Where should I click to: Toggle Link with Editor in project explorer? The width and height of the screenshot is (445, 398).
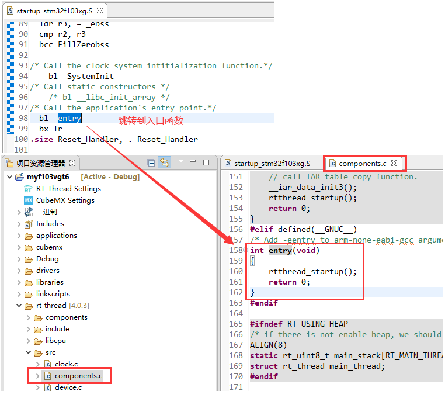(x=164, y=162)
